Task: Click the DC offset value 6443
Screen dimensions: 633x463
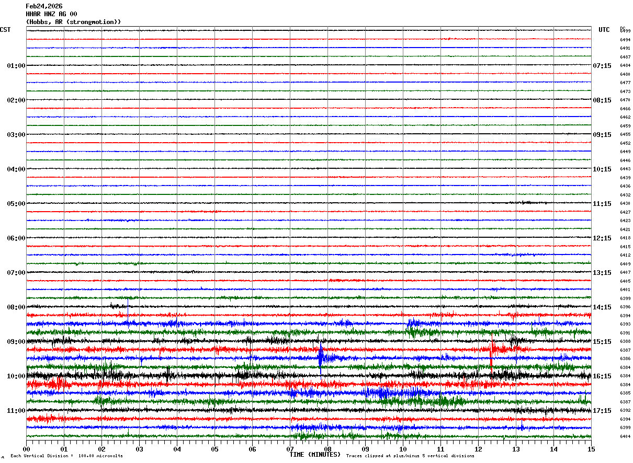Action: pos(625,169)
